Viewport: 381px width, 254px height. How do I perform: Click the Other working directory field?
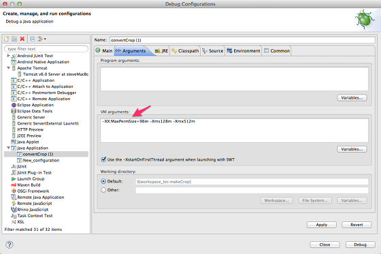(252, 190)
